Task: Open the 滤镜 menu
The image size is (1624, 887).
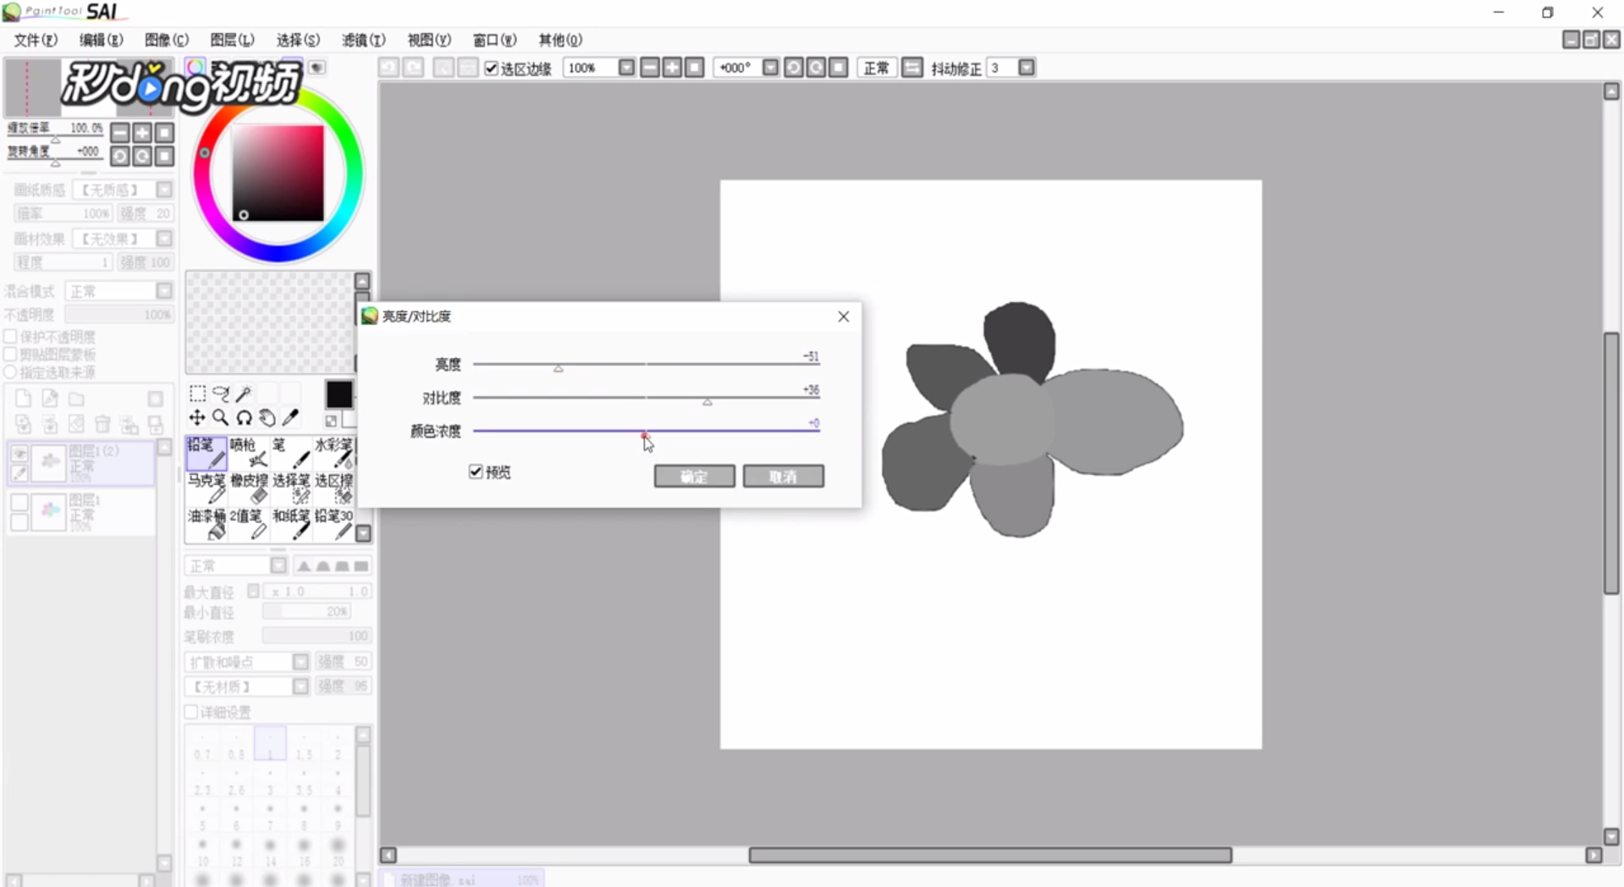Action: coord(364,40)
